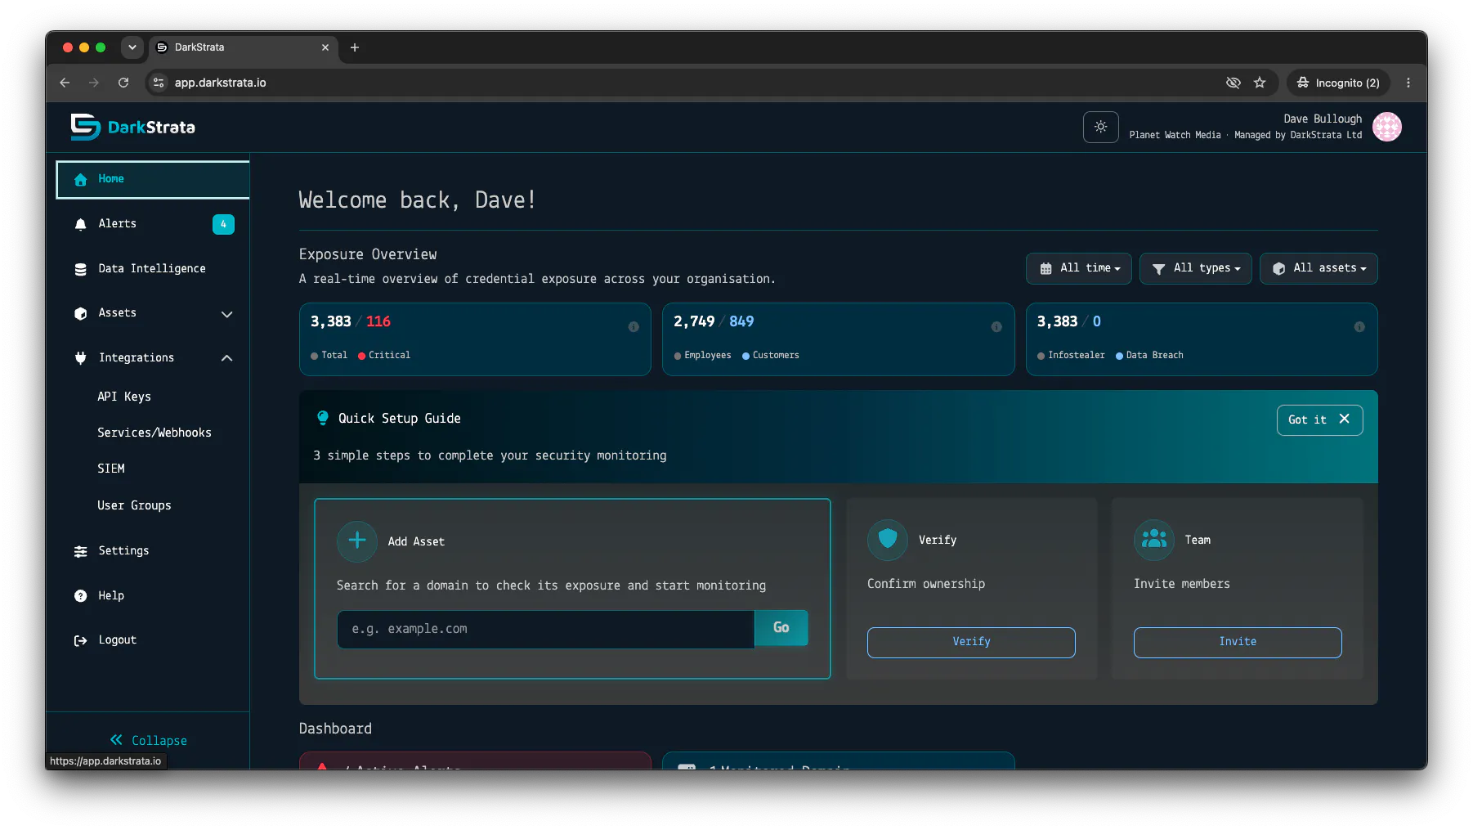Open the All types filter dropdown

(x=1195, y=268)
